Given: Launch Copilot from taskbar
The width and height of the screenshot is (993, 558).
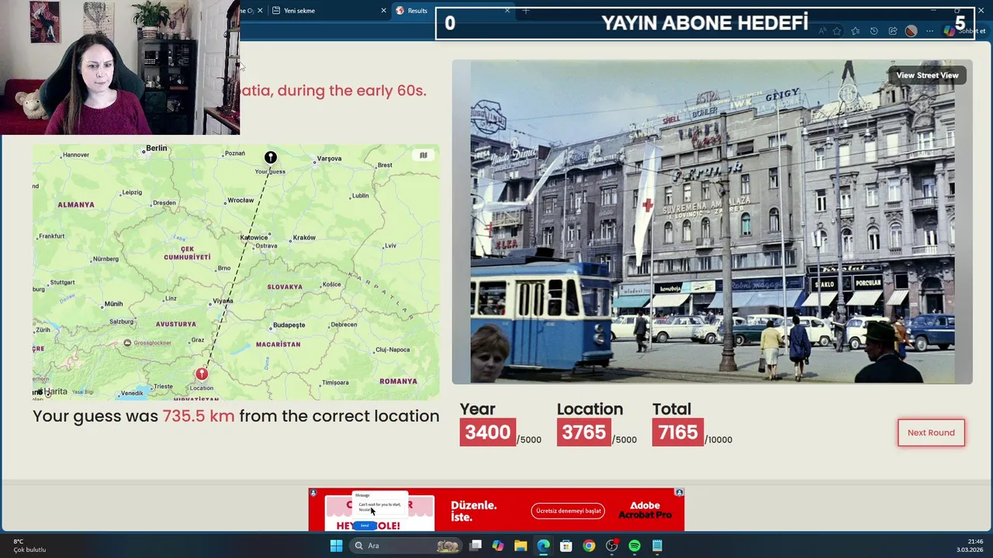Looking at the screenshot, I should point(498,546).
